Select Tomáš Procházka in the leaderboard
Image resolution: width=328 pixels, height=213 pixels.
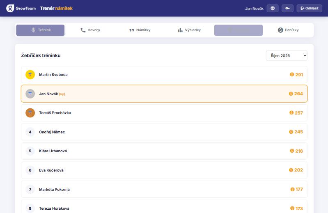click(x=55, y=113)
